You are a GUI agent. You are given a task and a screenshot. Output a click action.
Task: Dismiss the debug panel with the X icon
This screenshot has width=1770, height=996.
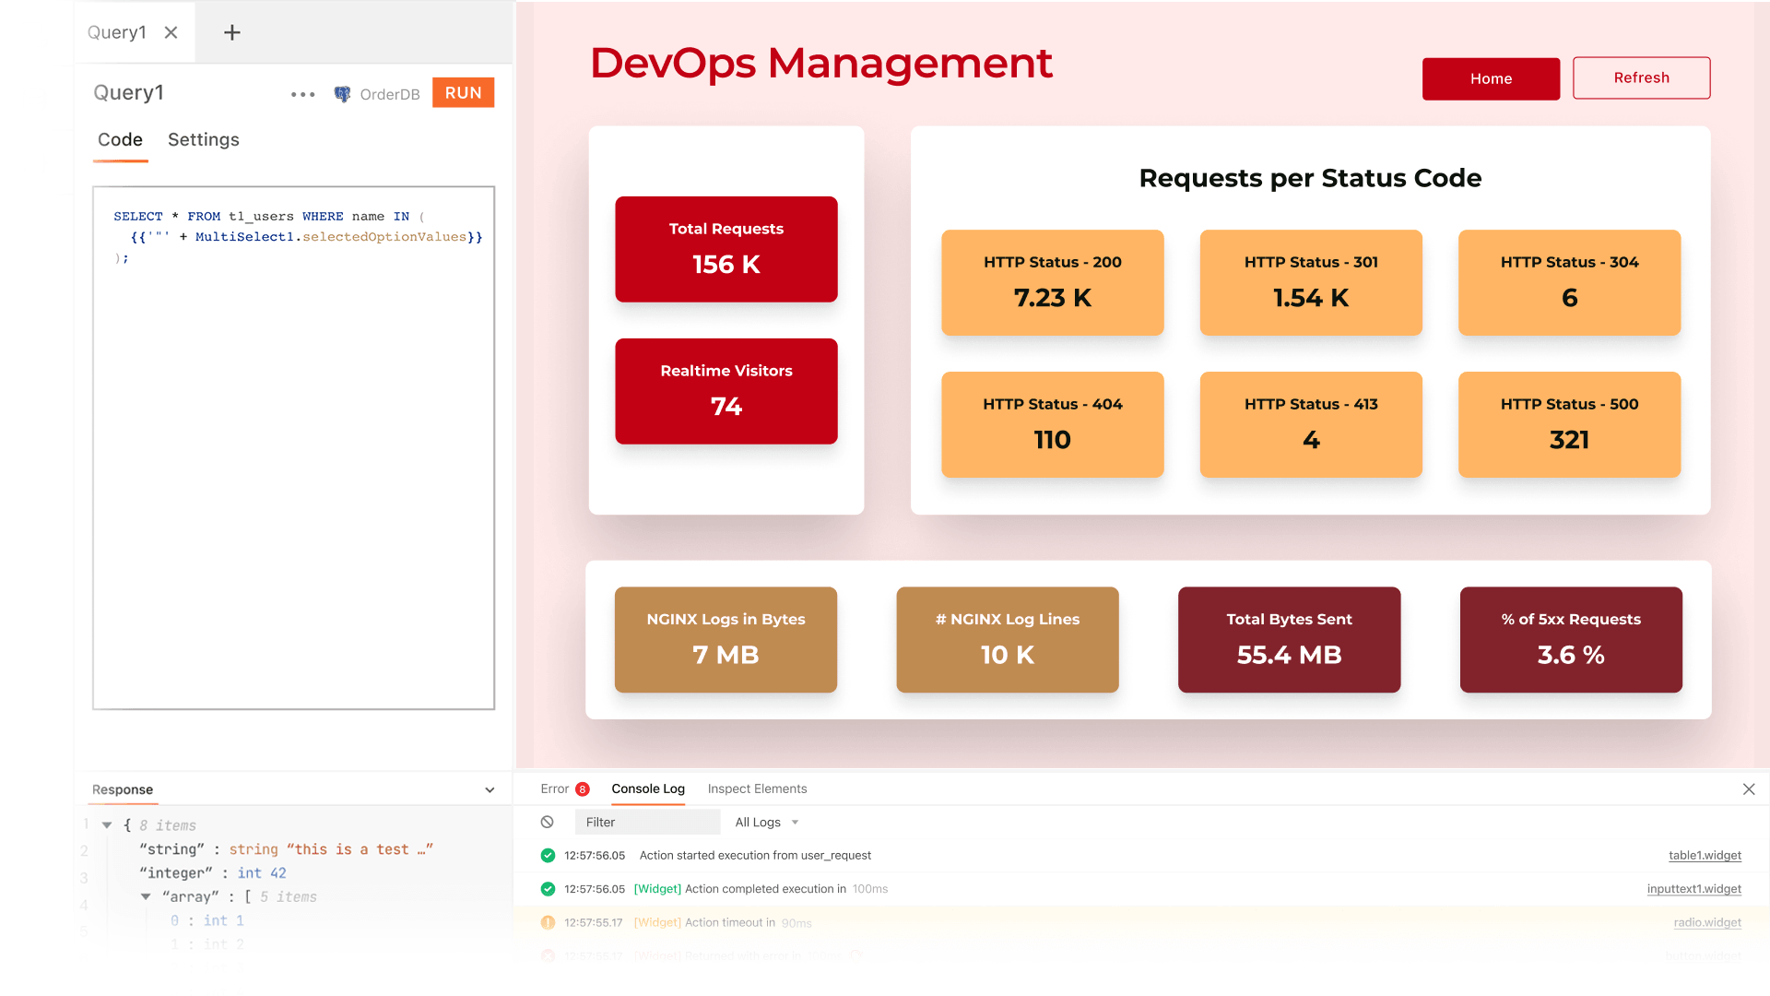pyautogui.click(x=1748, y=789)
